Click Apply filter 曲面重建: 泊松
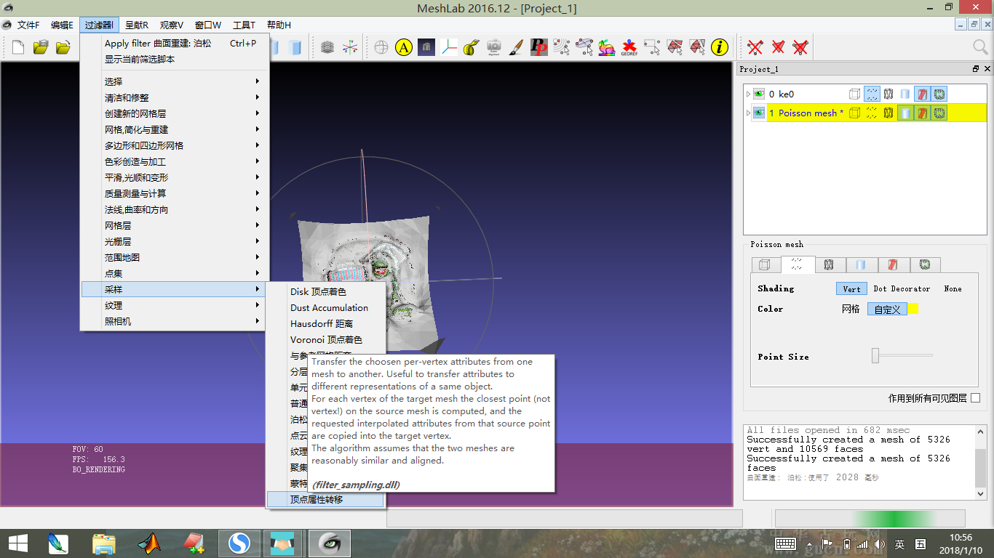994x558 pixels. (x=175, y=44)
